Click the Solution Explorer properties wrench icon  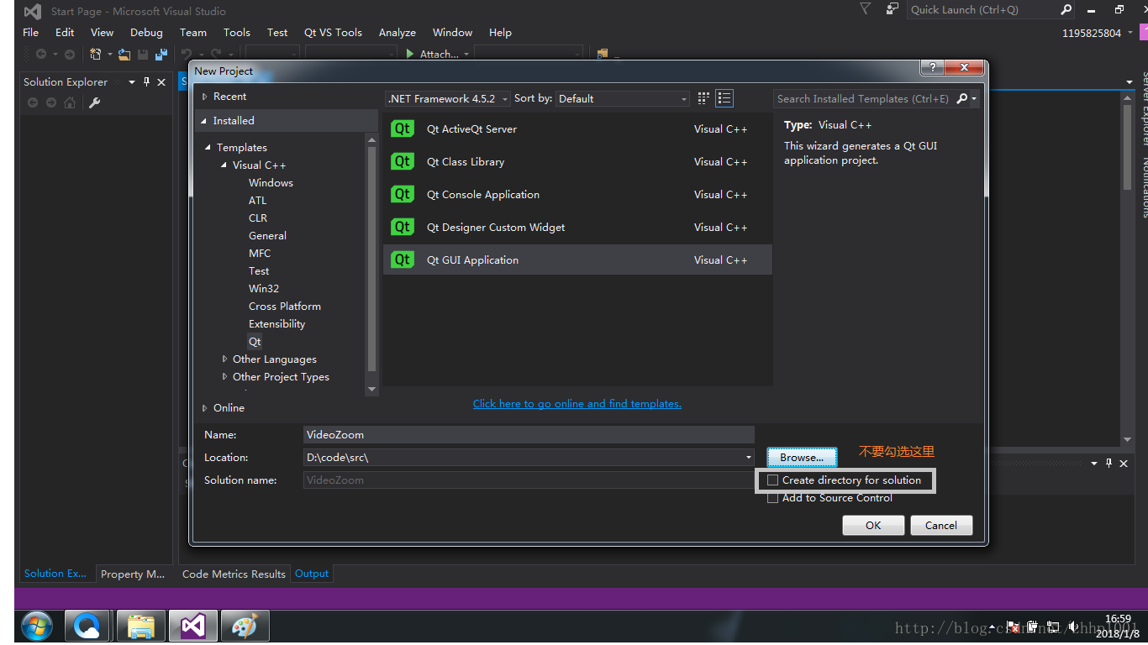(x=95, y=102)
